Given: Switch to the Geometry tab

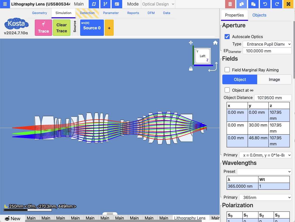Looking at the screenshot, I should [x=39, y=13].
